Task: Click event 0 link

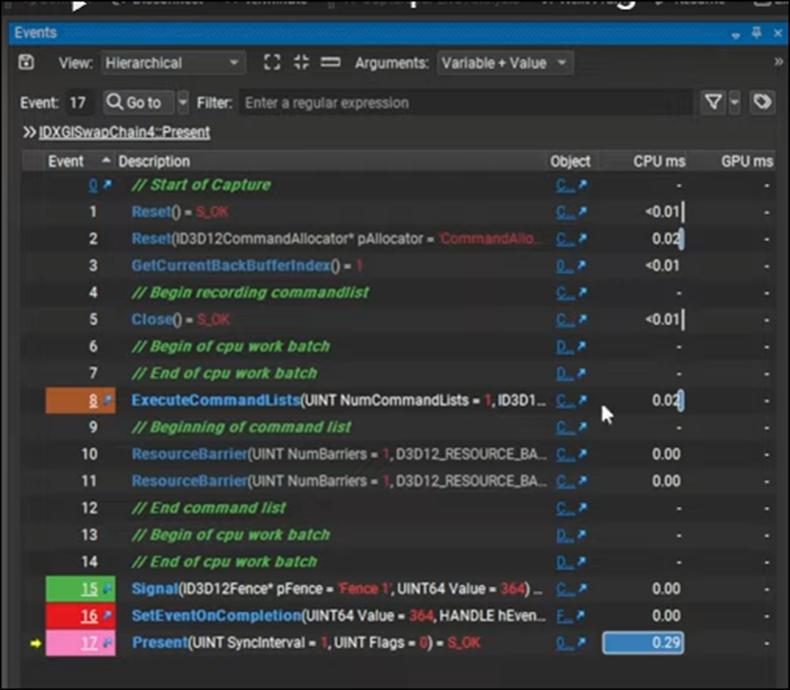Action: click(x=93, y=185)
